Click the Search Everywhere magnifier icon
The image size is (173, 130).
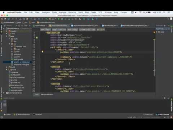coord(168,18)
